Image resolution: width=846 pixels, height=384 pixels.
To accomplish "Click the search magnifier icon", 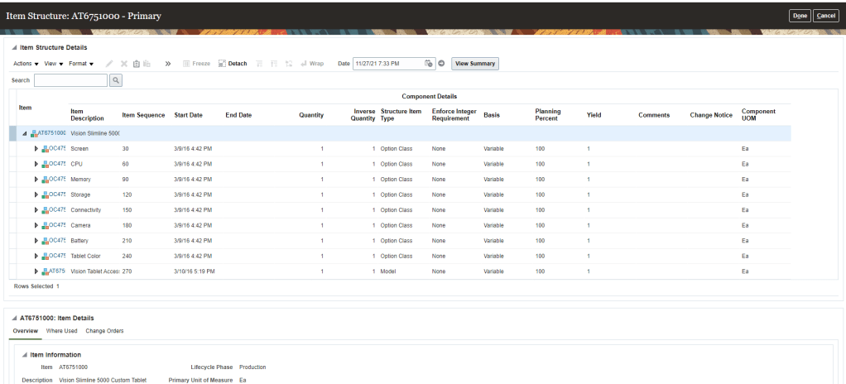I will [x=116, y=80].
